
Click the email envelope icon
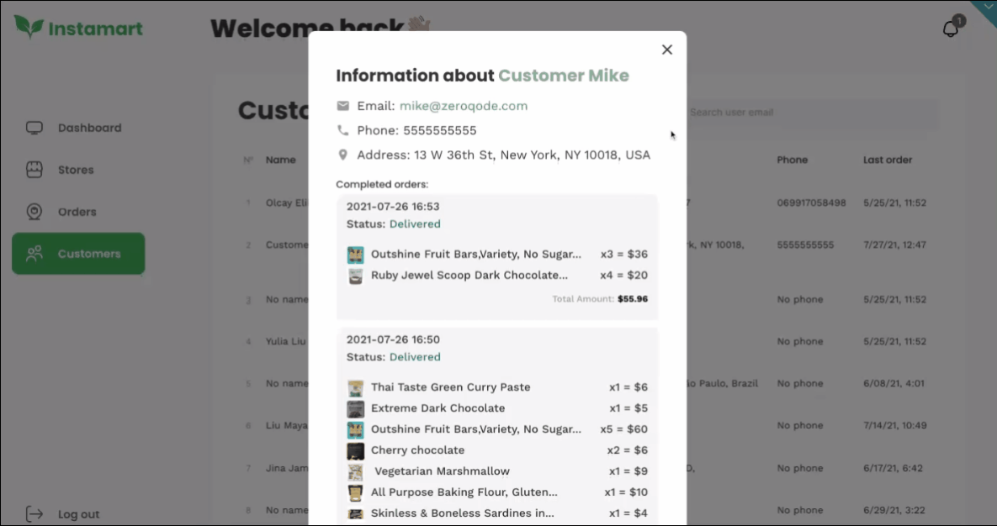click(342, 106)
